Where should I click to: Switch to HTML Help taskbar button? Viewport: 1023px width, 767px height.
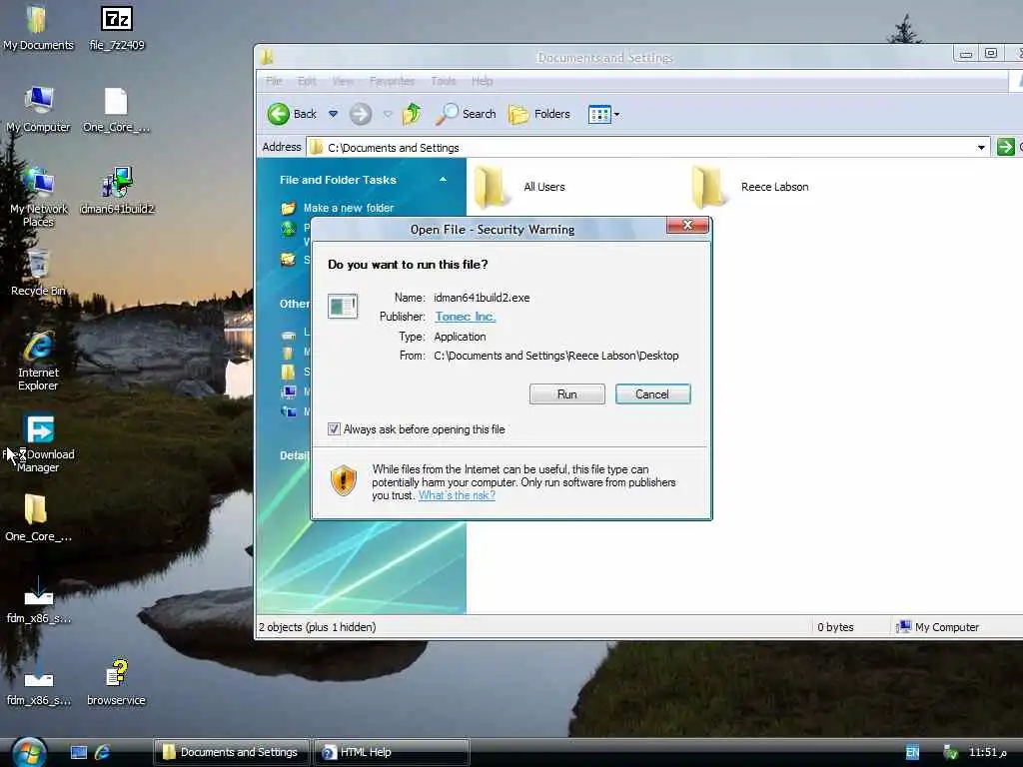pyautogui.click(x=392, y=752)
